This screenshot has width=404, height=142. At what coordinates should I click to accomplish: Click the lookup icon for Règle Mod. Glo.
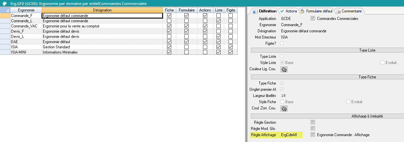coord(313,128)
